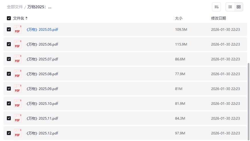This screenshot has height=141, width=250.
Task: Click the 大小 column header
Action: (179, 18)
